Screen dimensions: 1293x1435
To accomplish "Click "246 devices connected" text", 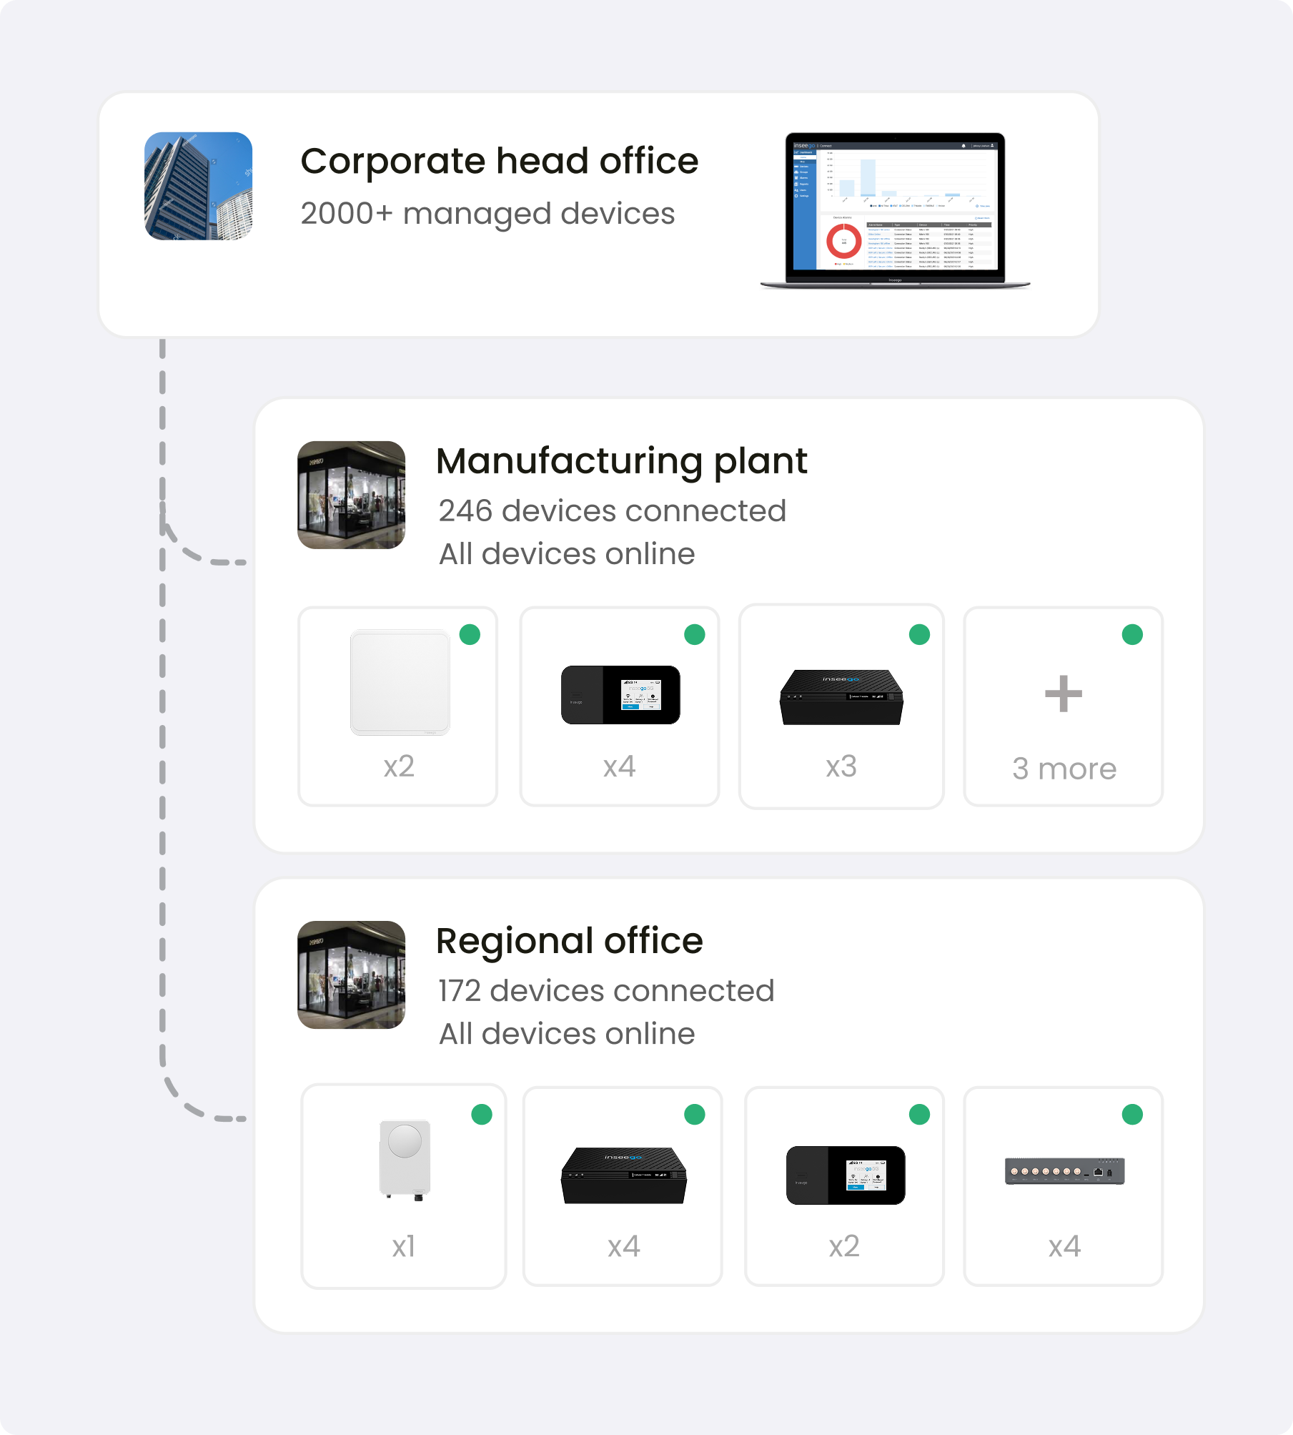I will pos(612,511).
